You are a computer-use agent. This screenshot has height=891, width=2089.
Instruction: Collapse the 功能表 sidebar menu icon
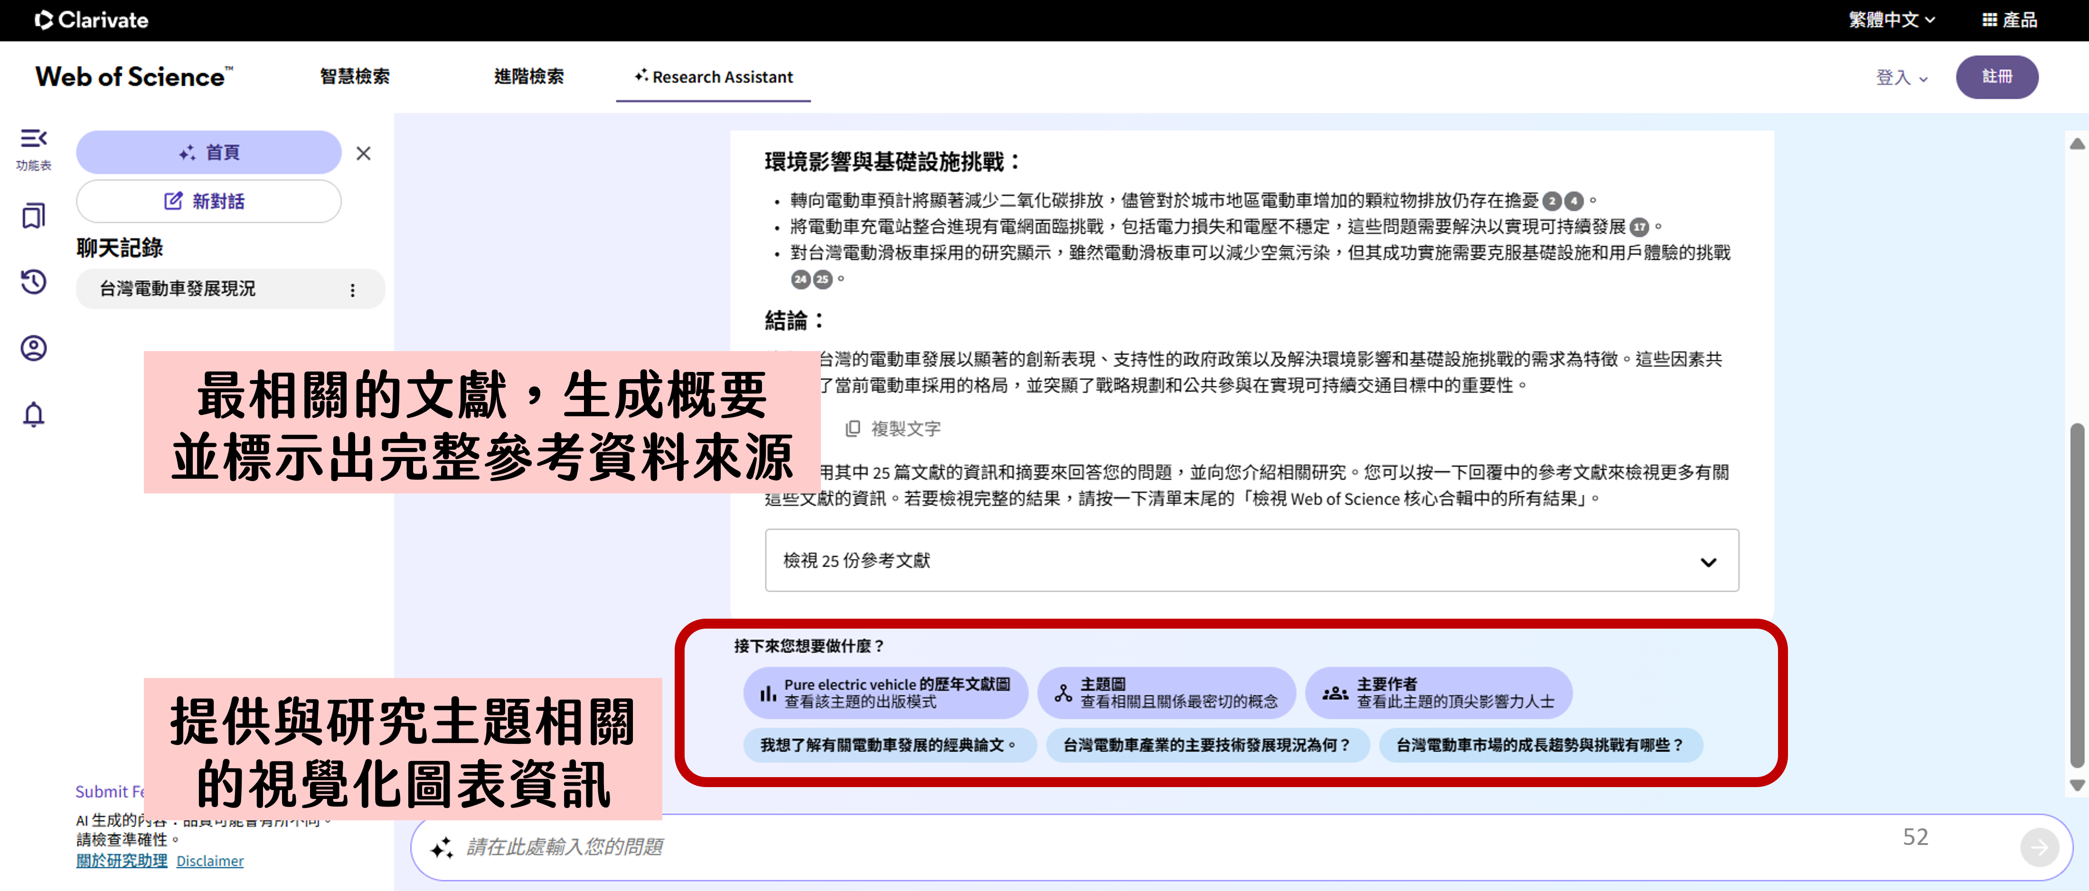pyautogui.click(x=33, y=139)
